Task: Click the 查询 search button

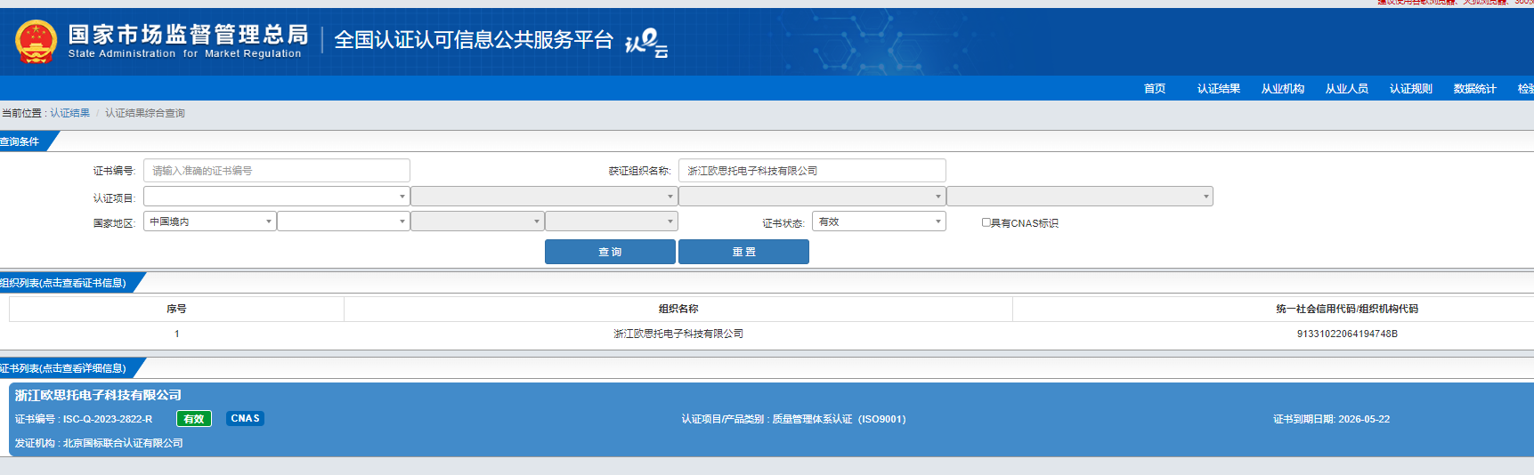Action: click(x=610, y=252)
